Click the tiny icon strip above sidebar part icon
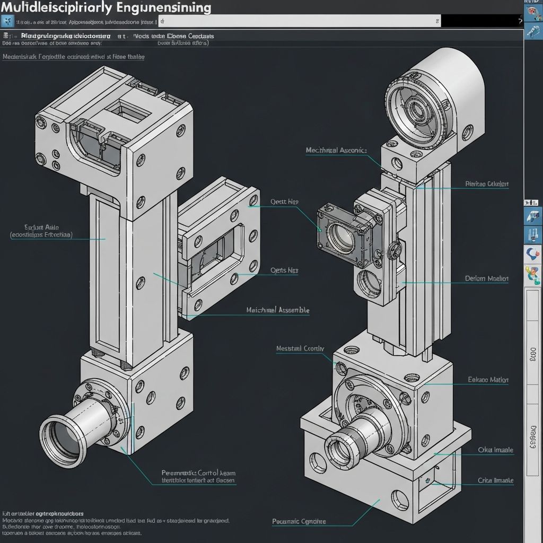This screenshot has height=543, width=543. (532, 203)
